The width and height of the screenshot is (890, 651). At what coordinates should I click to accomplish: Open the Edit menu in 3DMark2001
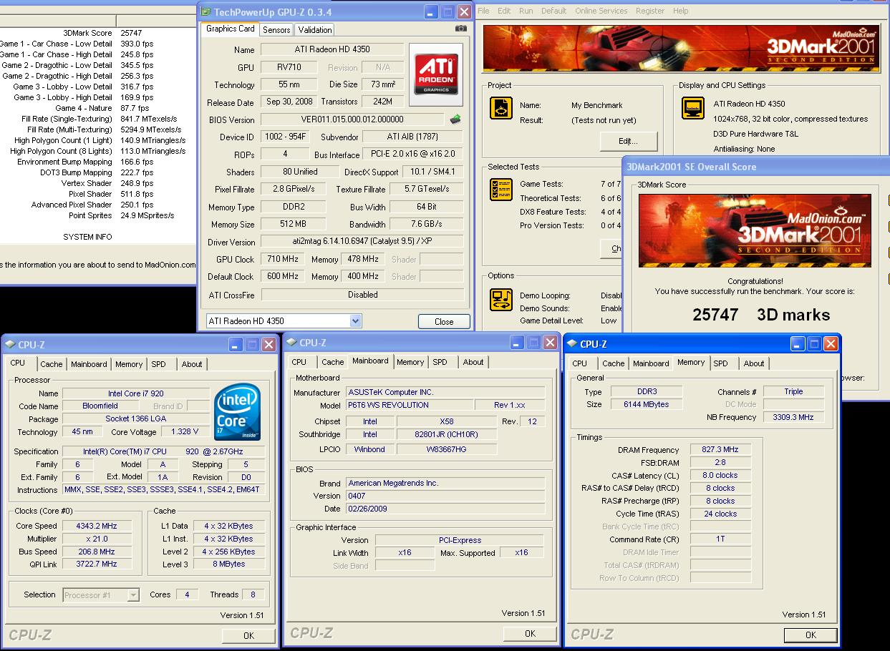pyautogui.click(x=505, y=11)
